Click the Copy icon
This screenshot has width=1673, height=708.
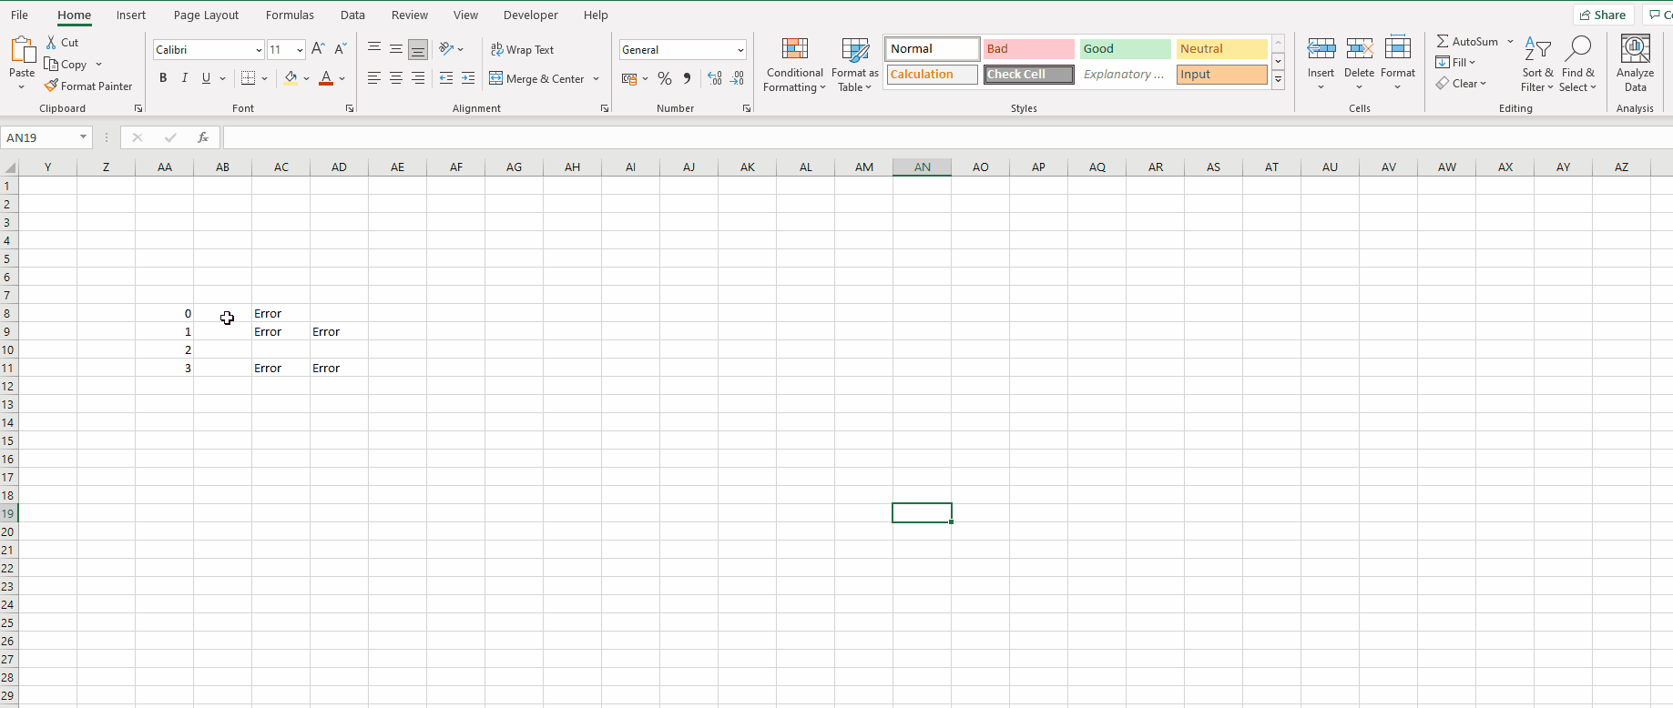52,64
